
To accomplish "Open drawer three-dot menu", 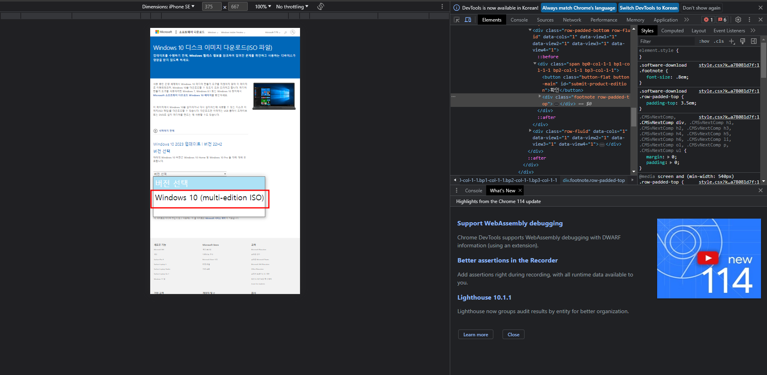I will click(457, 190).
